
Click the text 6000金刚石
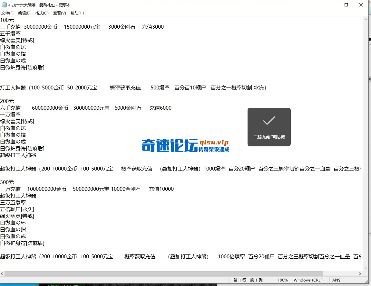click(128, 108)
